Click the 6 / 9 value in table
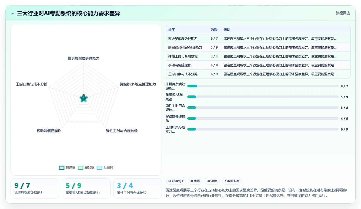 (x=214, y=74)
